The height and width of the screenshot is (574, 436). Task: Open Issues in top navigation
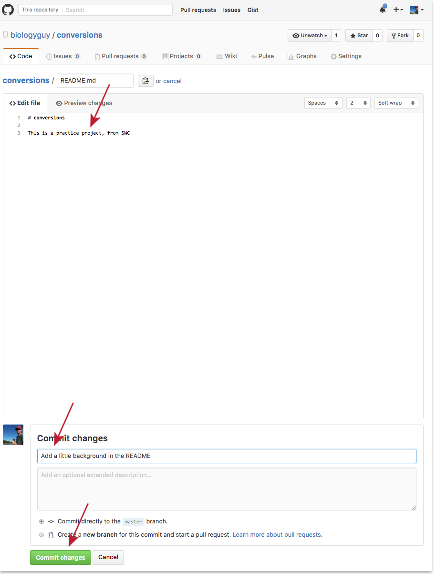232,10
